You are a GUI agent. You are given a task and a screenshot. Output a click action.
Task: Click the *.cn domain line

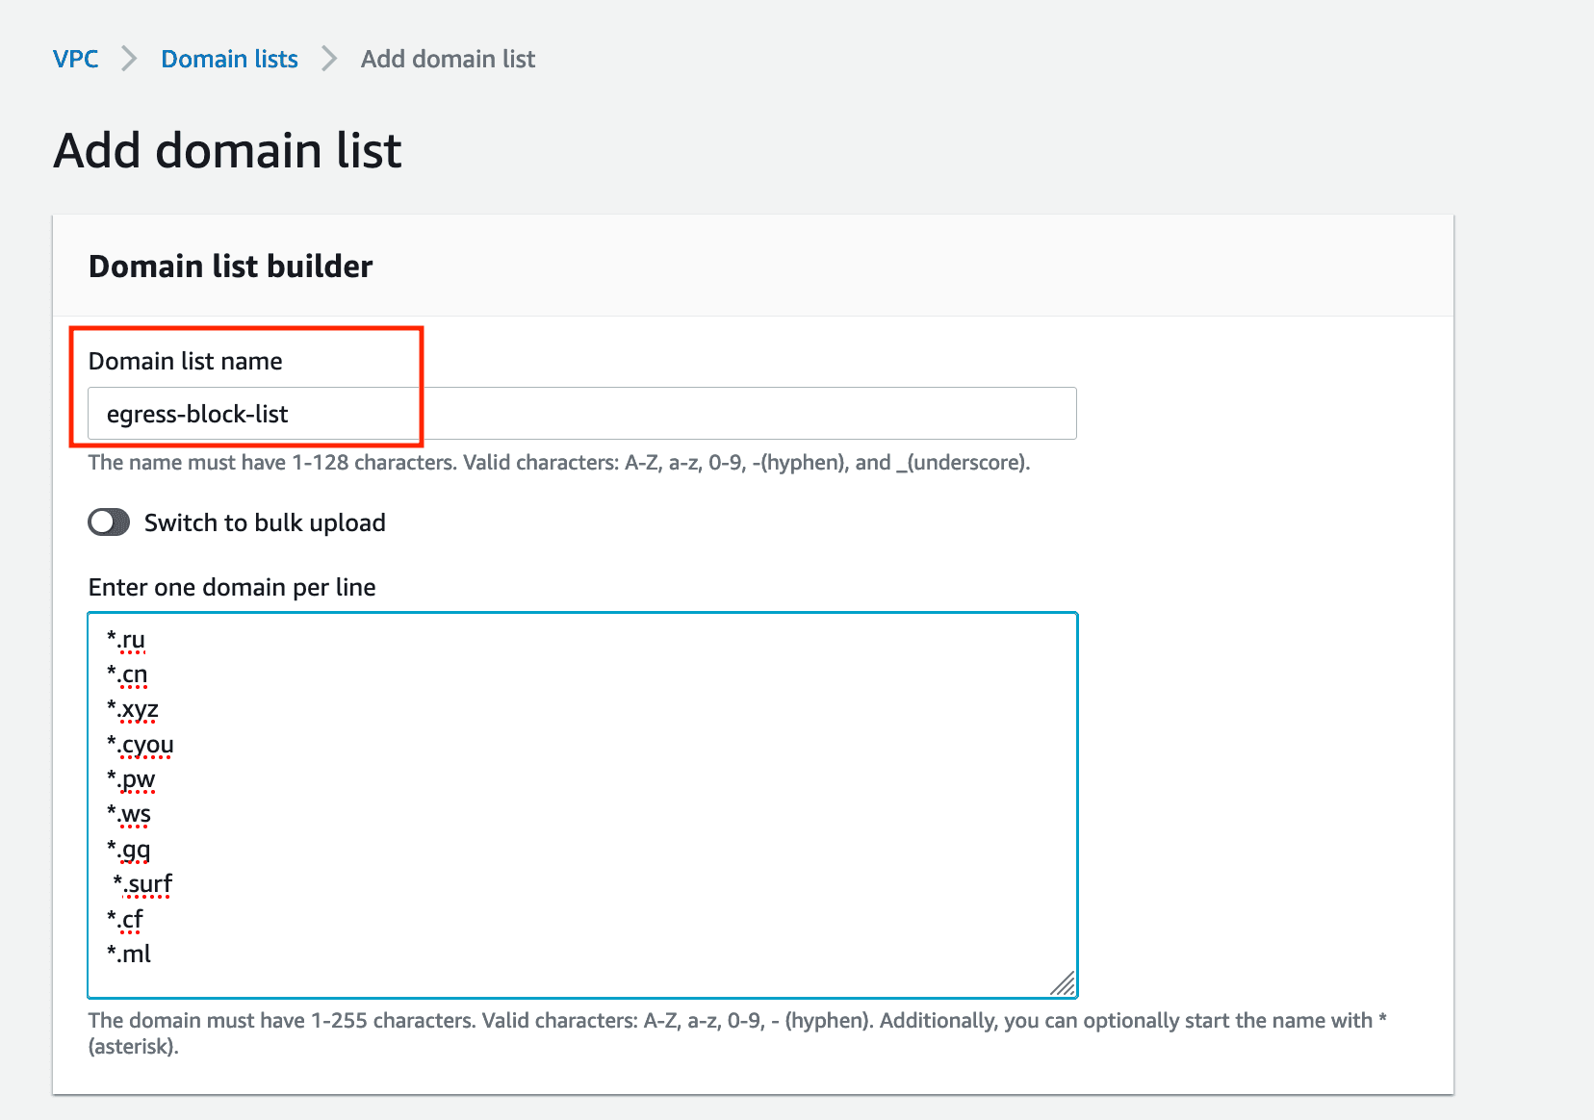point(127,675)
